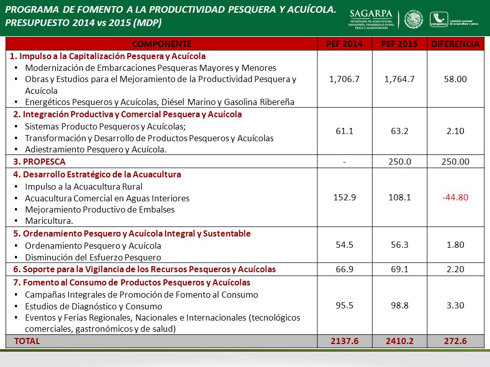Click the total value 2410.2
The height and width of the screenshot is (367, 490).
(x=399, y=341)
